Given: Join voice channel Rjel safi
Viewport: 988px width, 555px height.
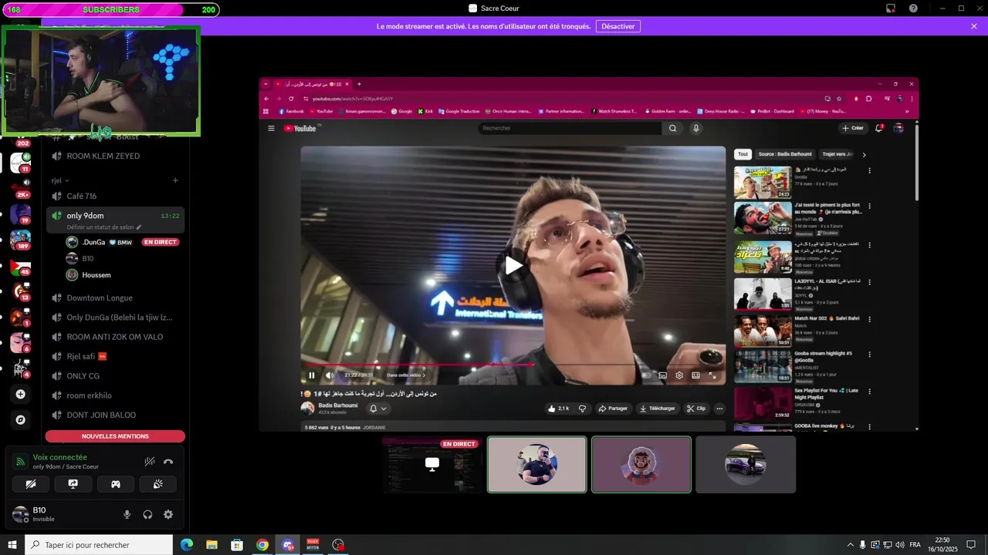Looking at the screenshot, I should pyautogui.click(x=115, y=356).
